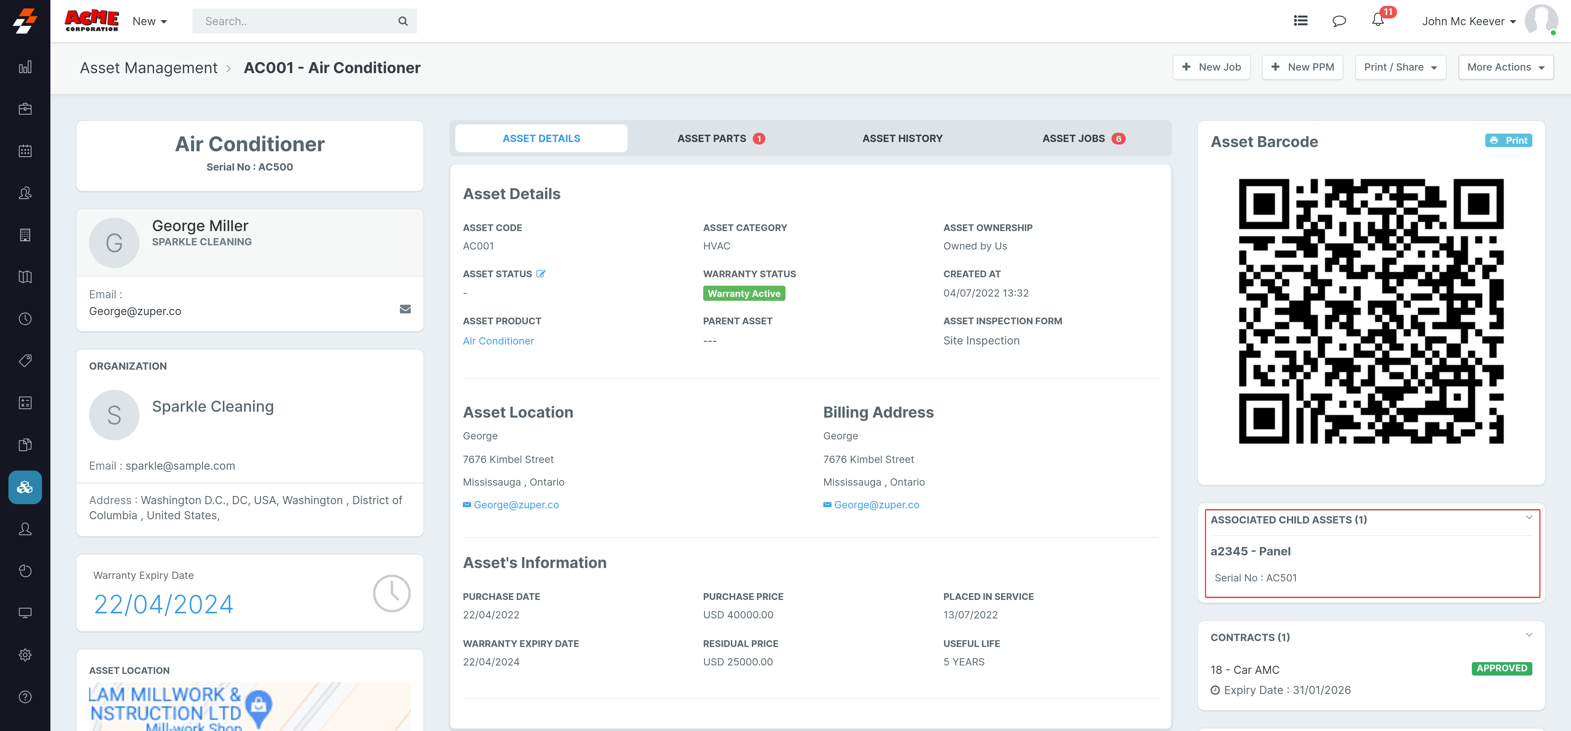Expand the New dropdown menu

coord(150,21)
